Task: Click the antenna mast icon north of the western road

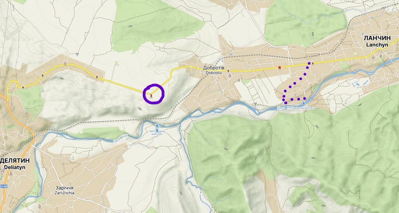Action: click(77, 54)
